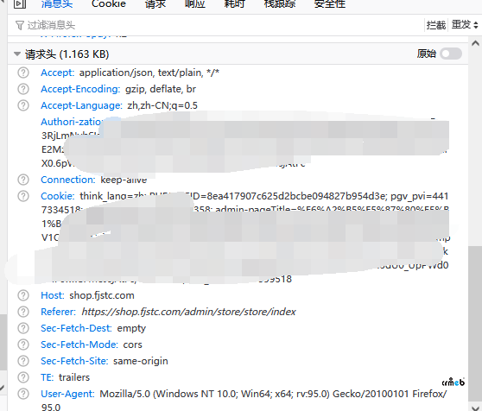Switch to the 耗时 timings tab
The width and height of the screenshot is (482, 411).
234,4
